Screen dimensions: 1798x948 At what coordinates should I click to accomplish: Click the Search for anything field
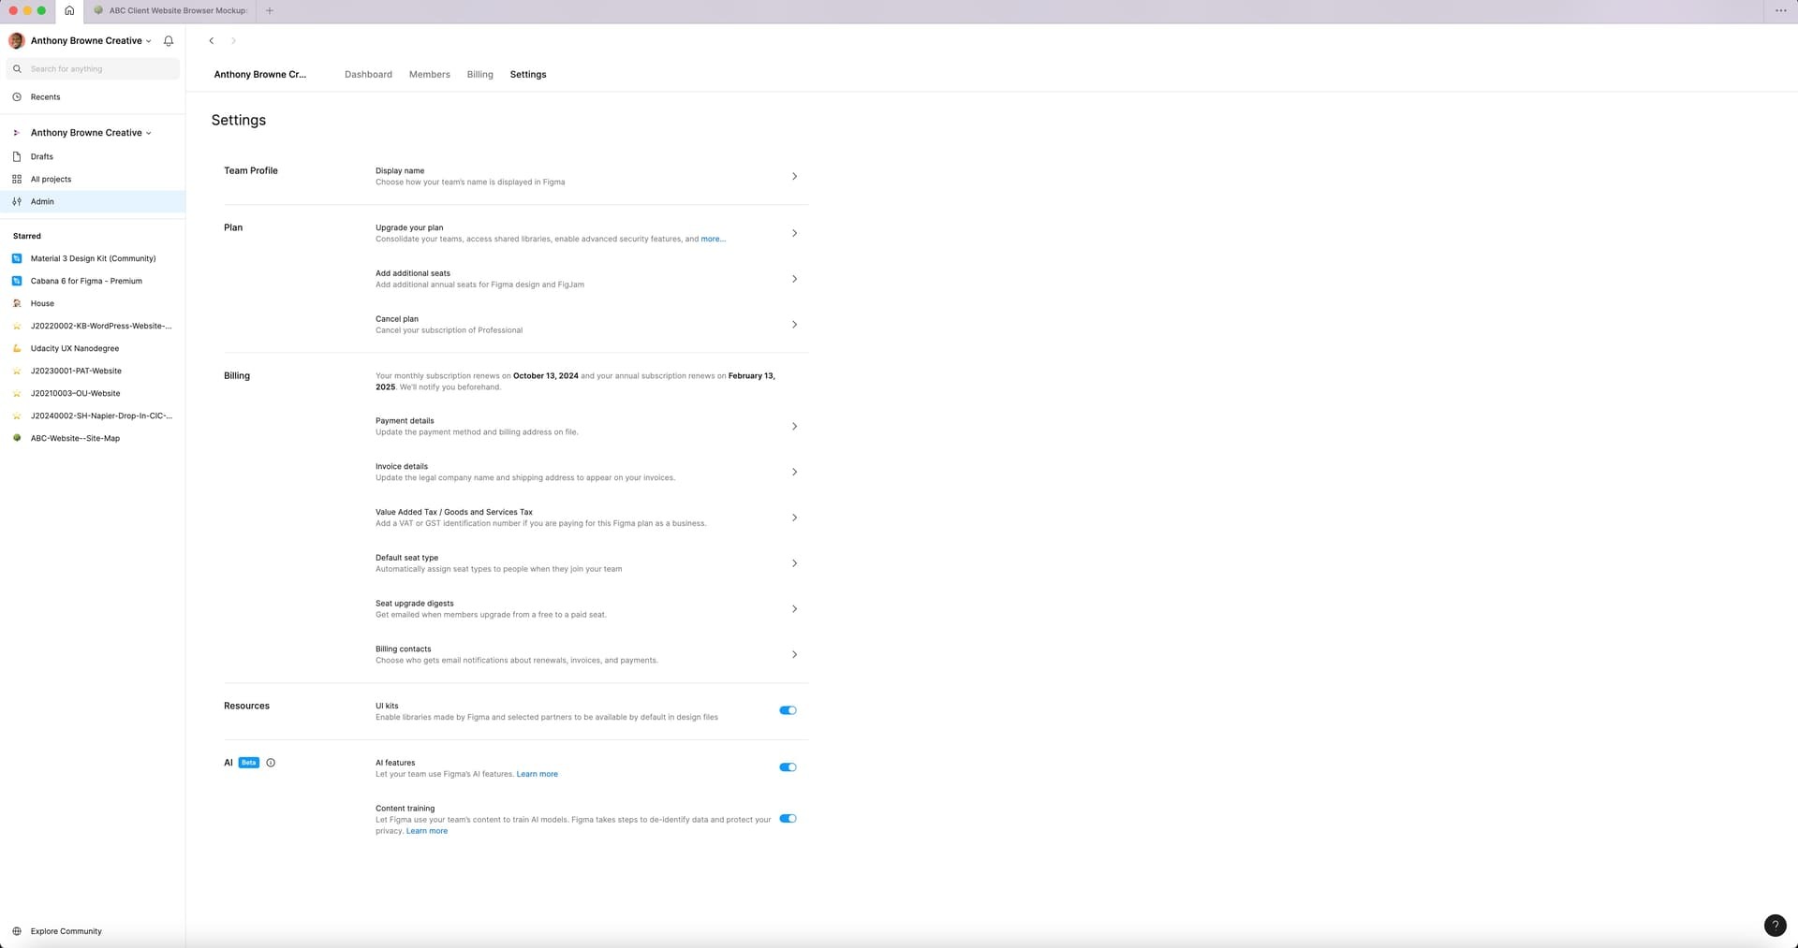click(93, 69)
